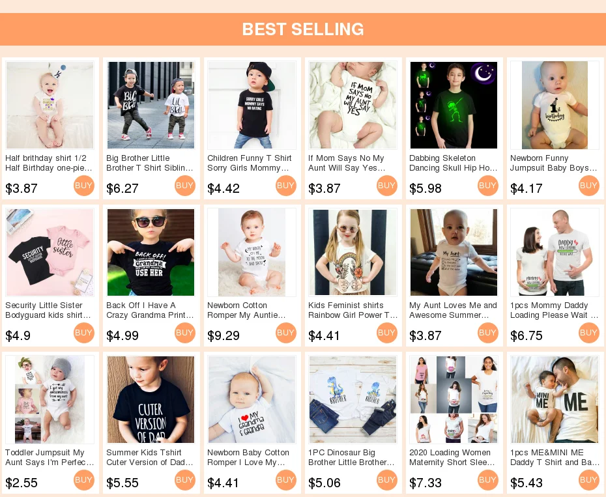The height and width of the screenshot is (497, 606).
Task: View Dabbing Skeleton glowing shirt image
Action: coord(454,105)
